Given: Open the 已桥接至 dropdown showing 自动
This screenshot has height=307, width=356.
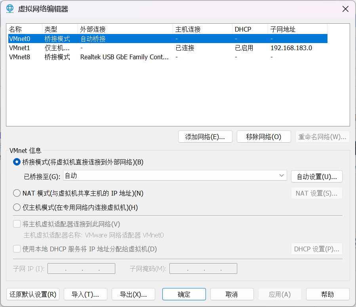Looking at the screenshot, I should tap(175, 175).
